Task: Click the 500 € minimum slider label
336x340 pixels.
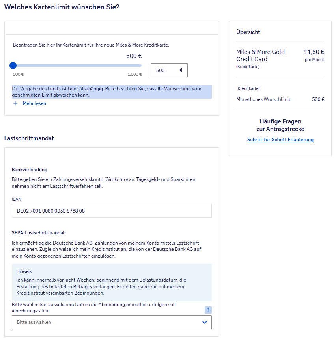Action: point(18,74)
